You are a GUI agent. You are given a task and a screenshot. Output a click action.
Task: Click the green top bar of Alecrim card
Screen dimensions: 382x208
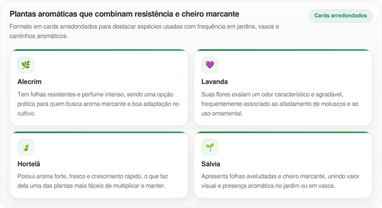coord(99,50)
